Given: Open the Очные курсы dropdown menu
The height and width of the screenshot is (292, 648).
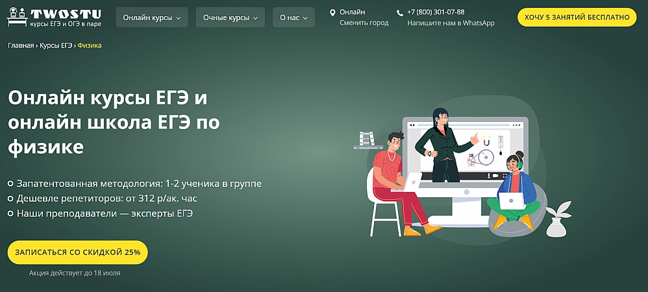Looking at the screenshot, I should [230, 18].
